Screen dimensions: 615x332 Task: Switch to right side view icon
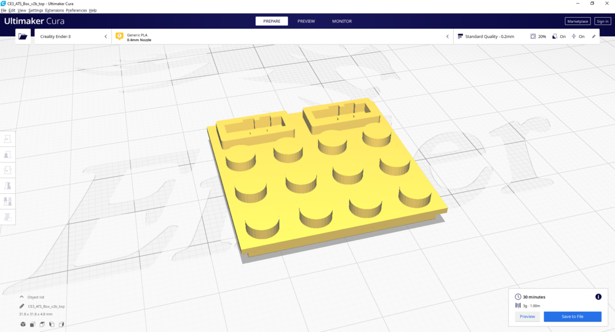coord(61,324)
